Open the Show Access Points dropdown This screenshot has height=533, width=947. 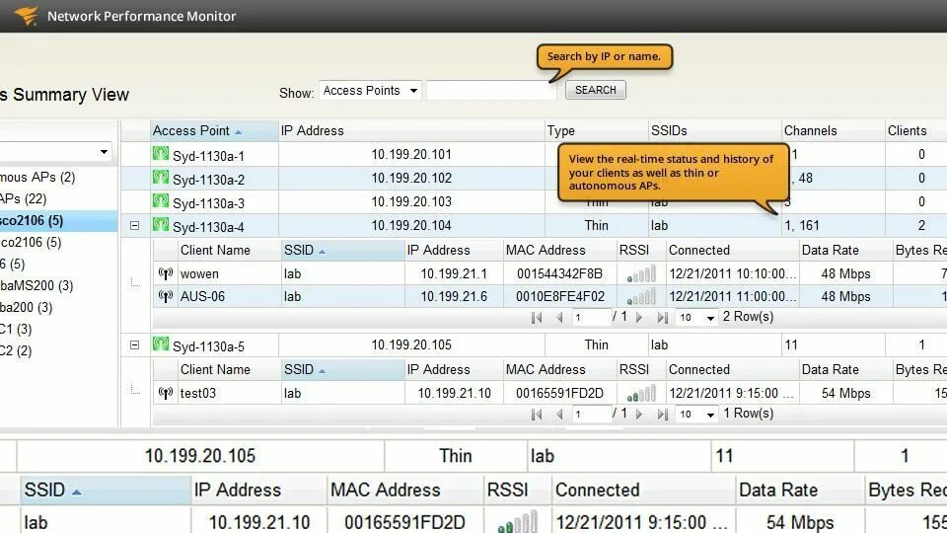point(370,91)
